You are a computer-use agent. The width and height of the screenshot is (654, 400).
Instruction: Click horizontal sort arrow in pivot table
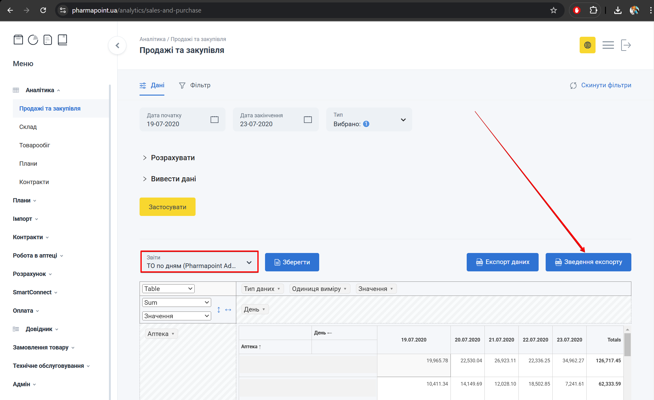(228, 310)
